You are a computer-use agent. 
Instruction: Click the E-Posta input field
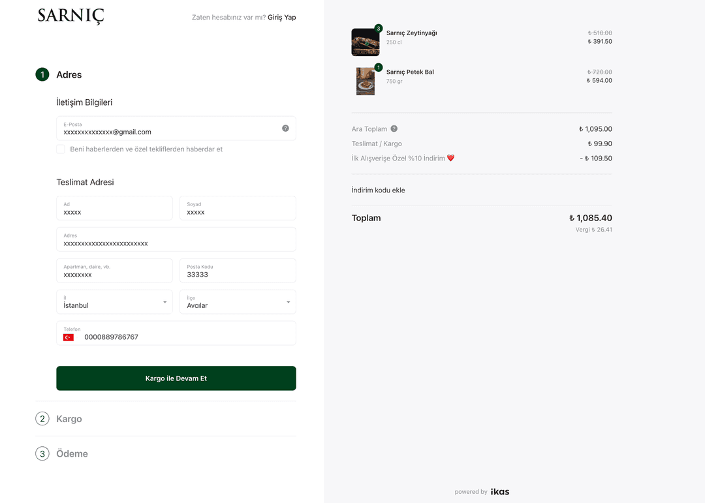click(x=176, y=128)
